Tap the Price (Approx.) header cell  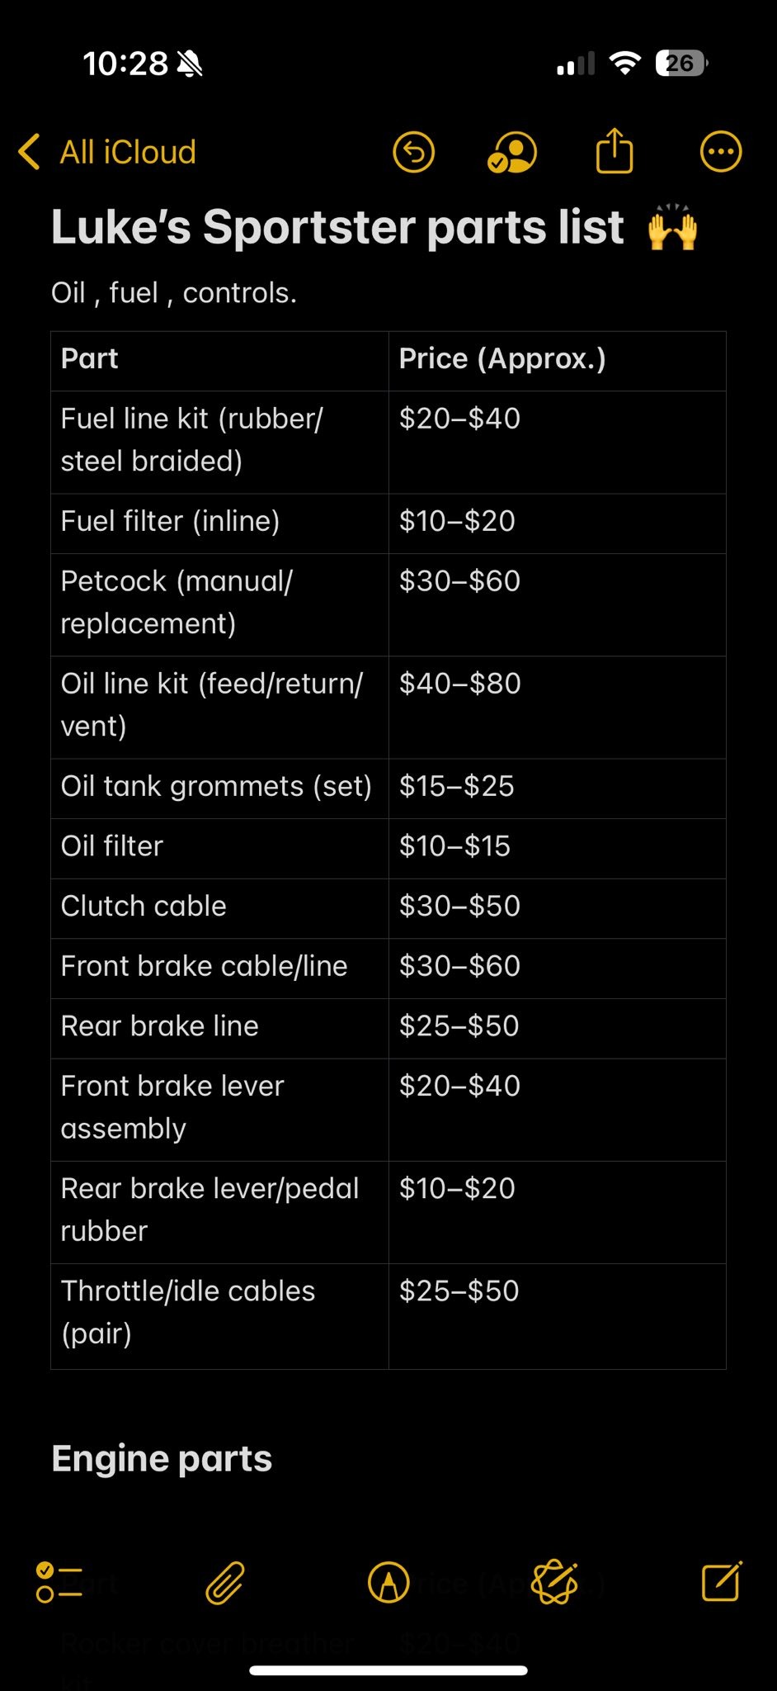(x=557, y=361)
